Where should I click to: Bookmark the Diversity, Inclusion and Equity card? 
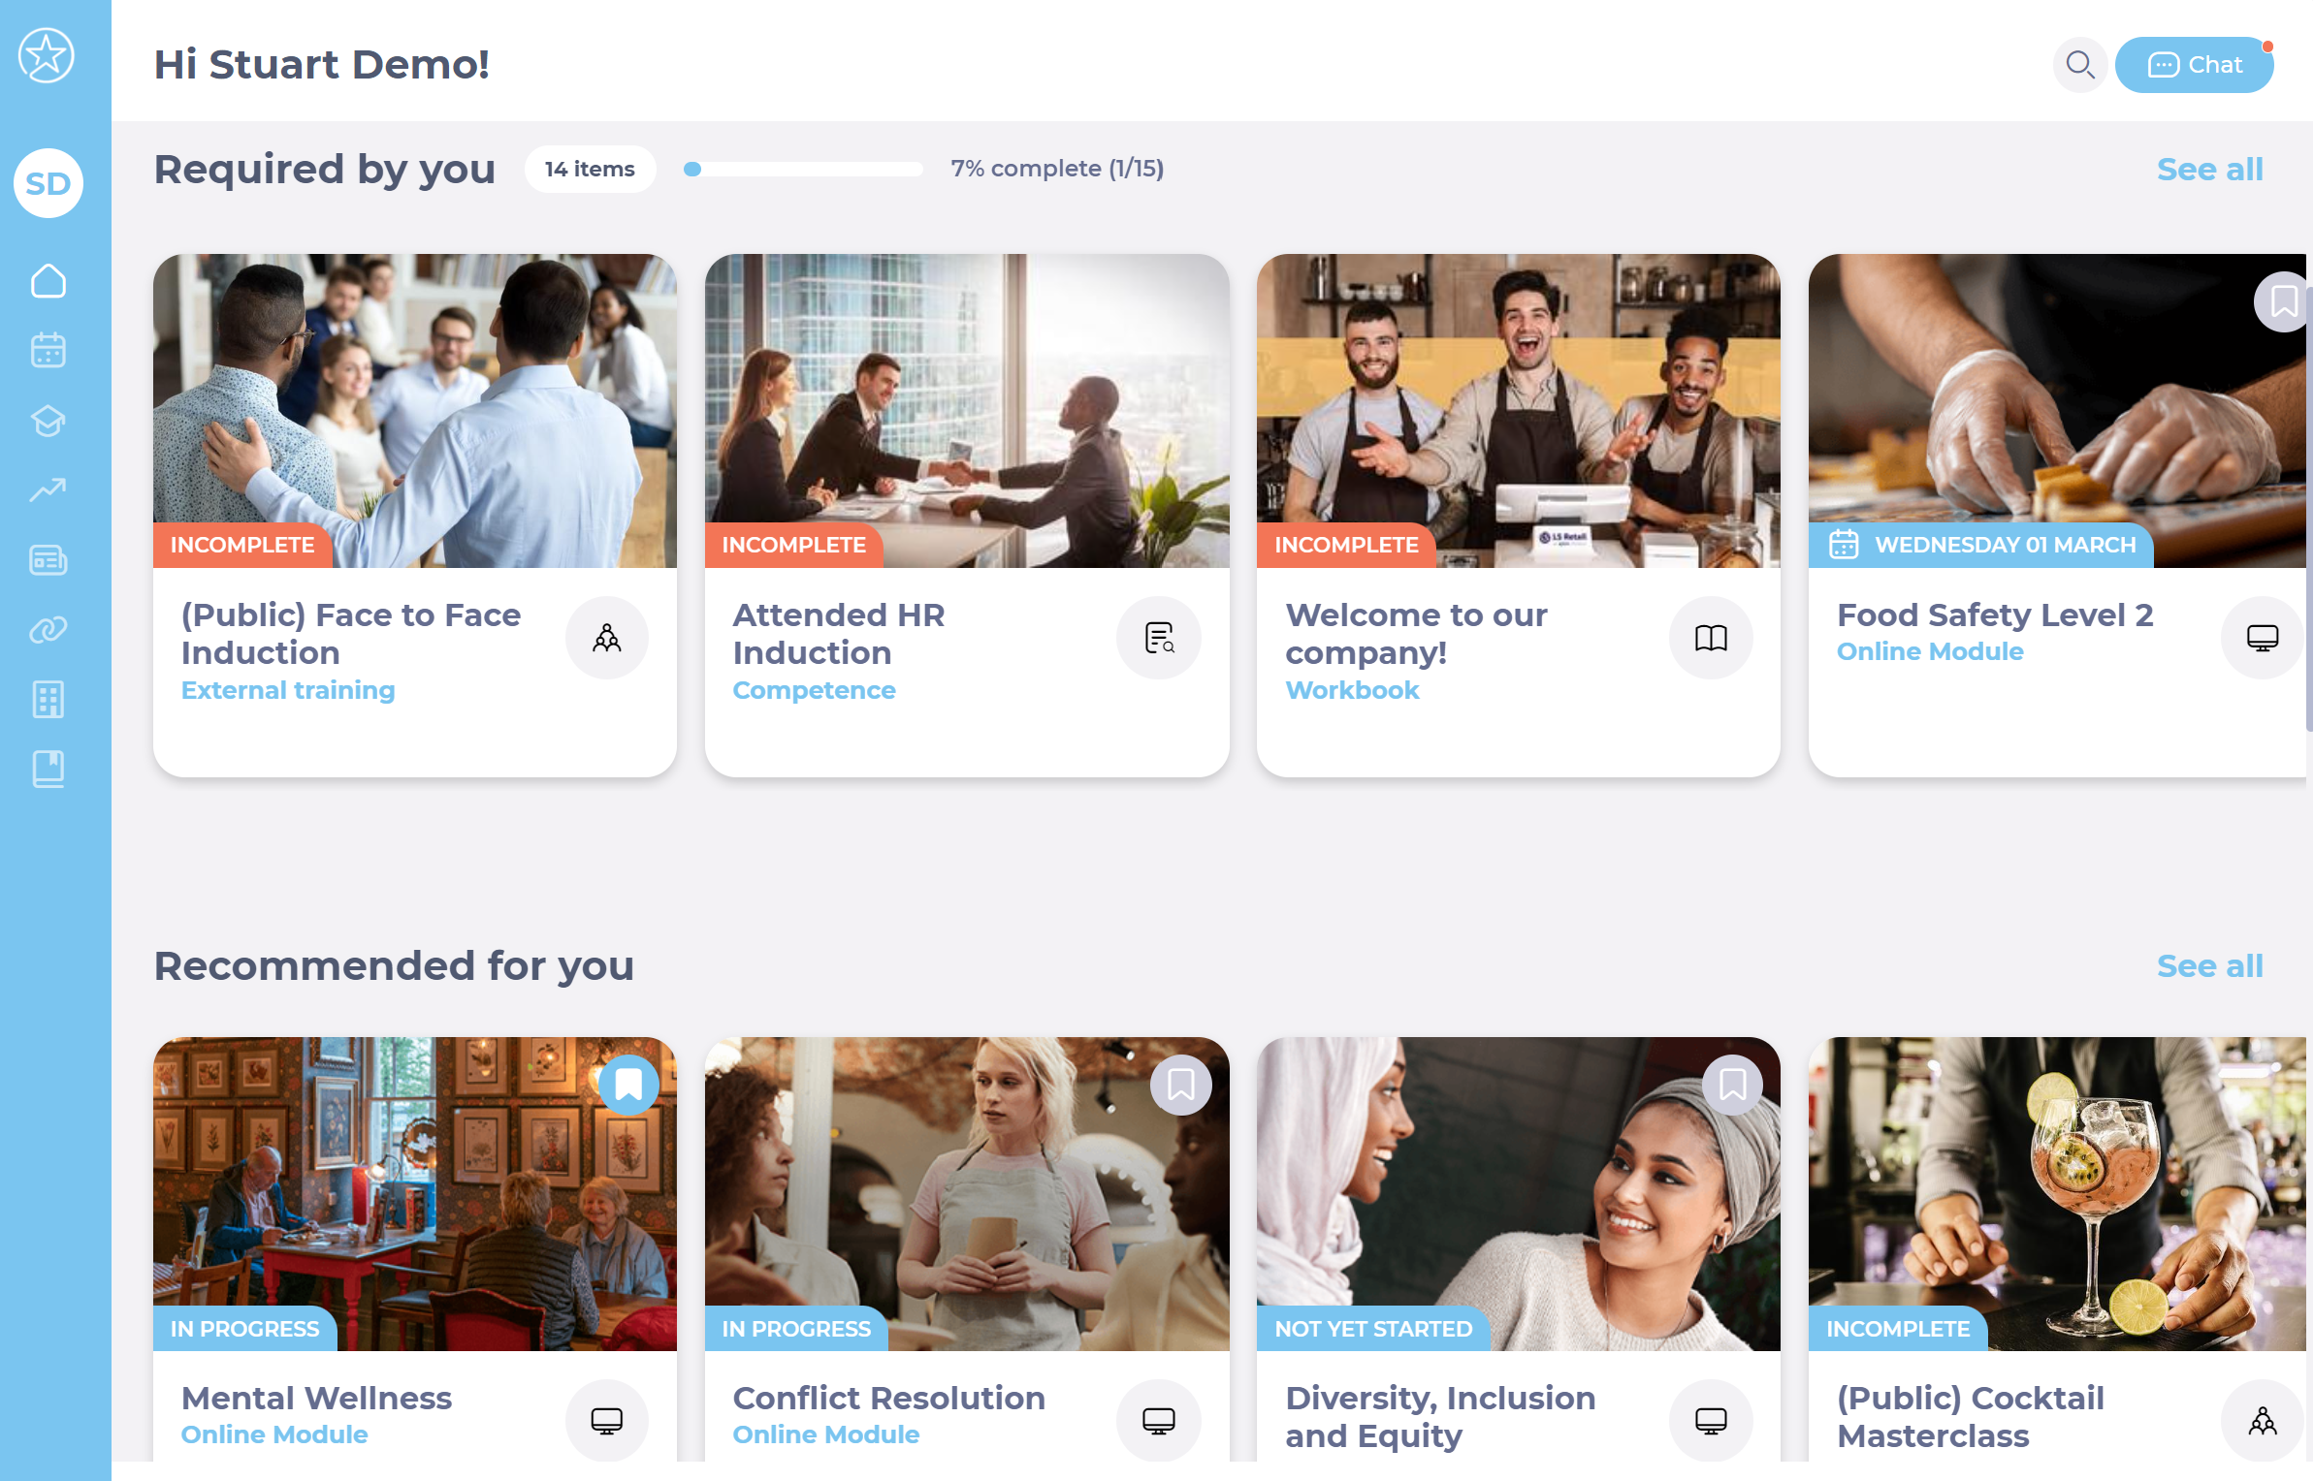click(x=1732, y=1085)
